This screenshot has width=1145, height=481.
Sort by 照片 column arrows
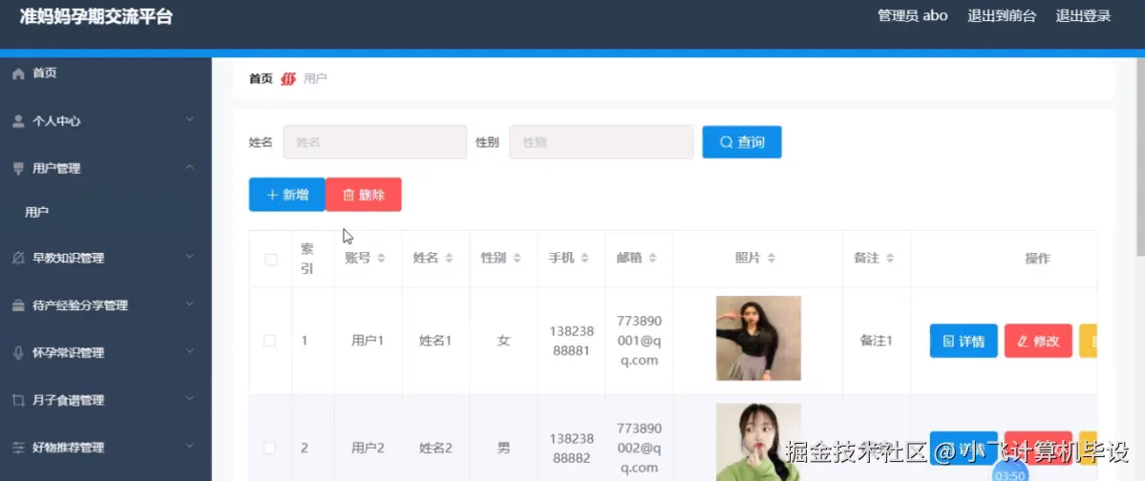point(771,259)
